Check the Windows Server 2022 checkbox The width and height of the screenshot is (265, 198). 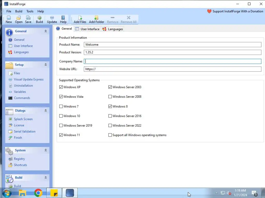pyautogui.click(x=110, y=126)
